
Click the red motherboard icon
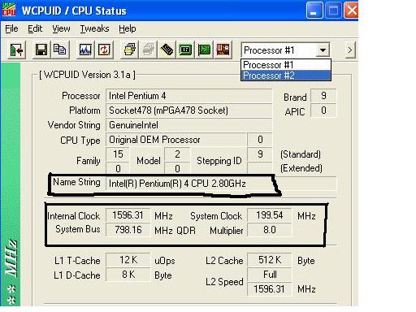223,50
